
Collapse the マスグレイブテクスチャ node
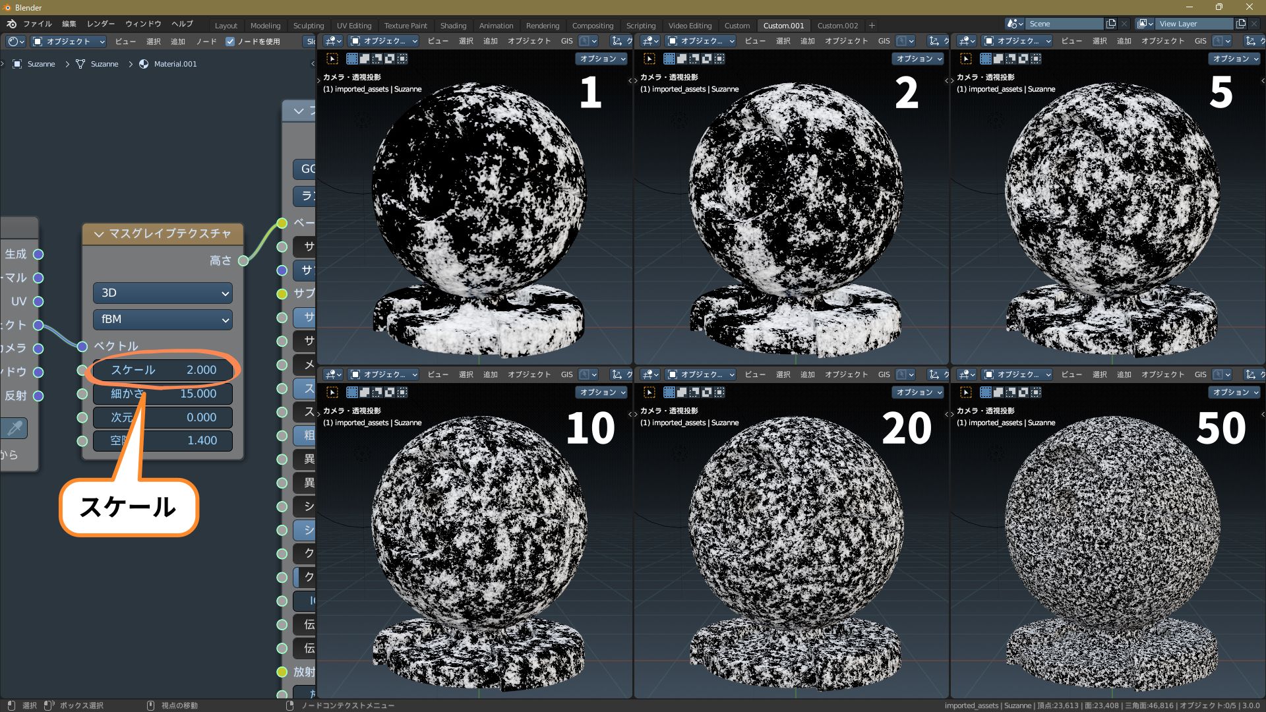[x=100, y=234]
